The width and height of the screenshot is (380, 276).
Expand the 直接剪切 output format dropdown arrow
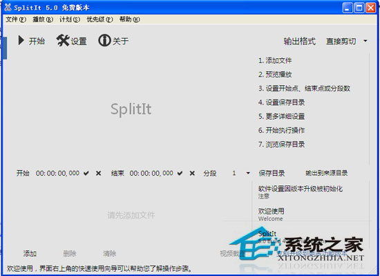point(365,41)
